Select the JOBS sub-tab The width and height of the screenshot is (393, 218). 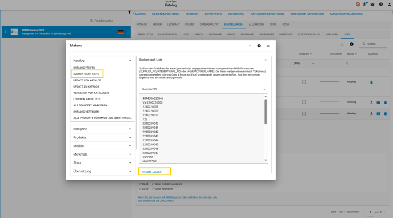coord(347,35)
